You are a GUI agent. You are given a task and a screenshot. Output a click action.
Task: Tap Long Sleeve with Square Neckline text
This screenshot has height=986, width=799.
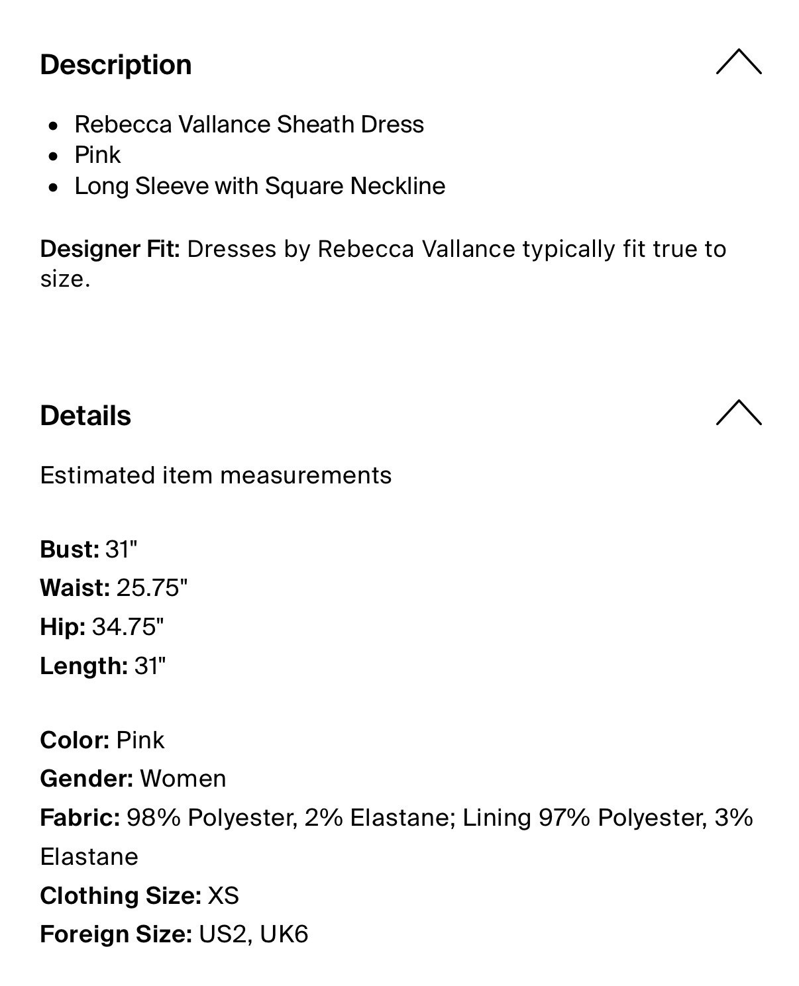260,186
